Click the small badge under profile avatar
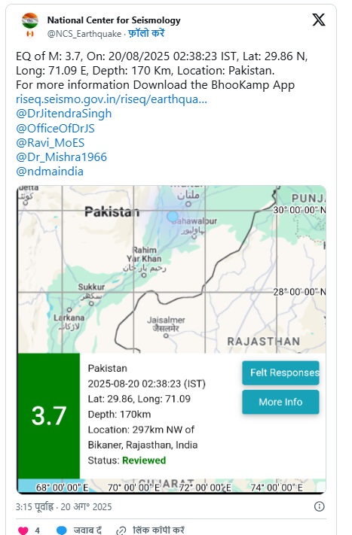This screenshot has height=535, width=352. click(30, 34)
